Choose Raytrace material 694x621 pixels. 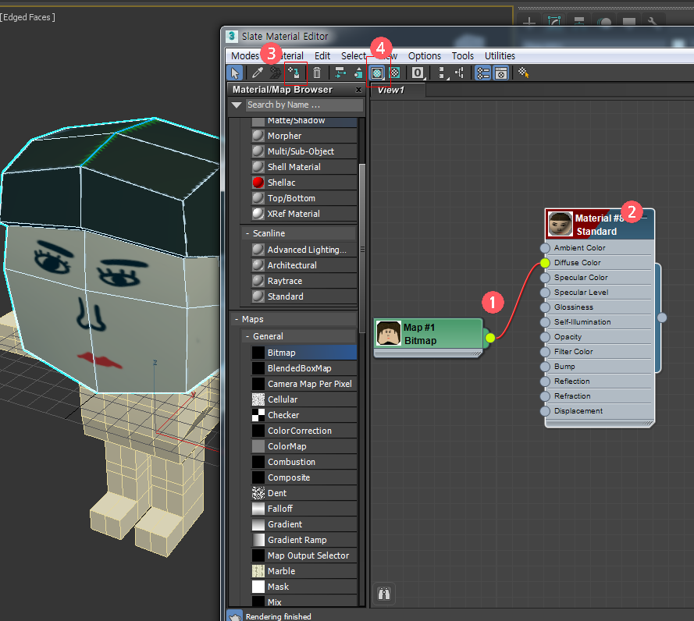point(304,281)
